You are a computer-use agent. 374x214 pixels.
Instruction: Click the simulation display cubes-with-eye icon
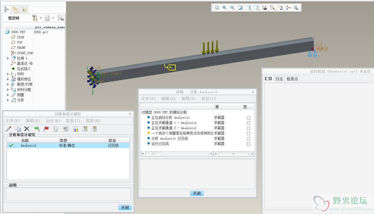296,8
